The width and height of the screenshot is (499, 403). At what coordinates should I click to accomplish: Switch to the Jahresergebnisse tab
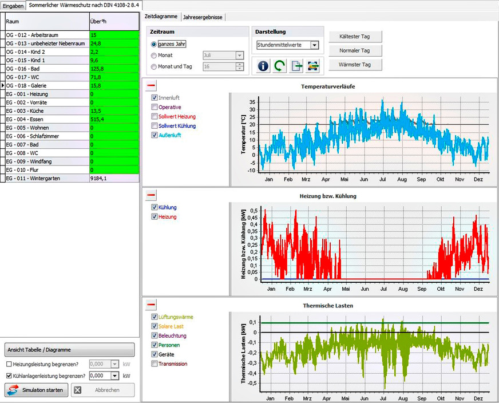coord(203,17)
